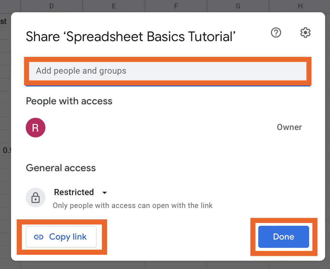Open the Restricted access dropdown

point(80,192)
